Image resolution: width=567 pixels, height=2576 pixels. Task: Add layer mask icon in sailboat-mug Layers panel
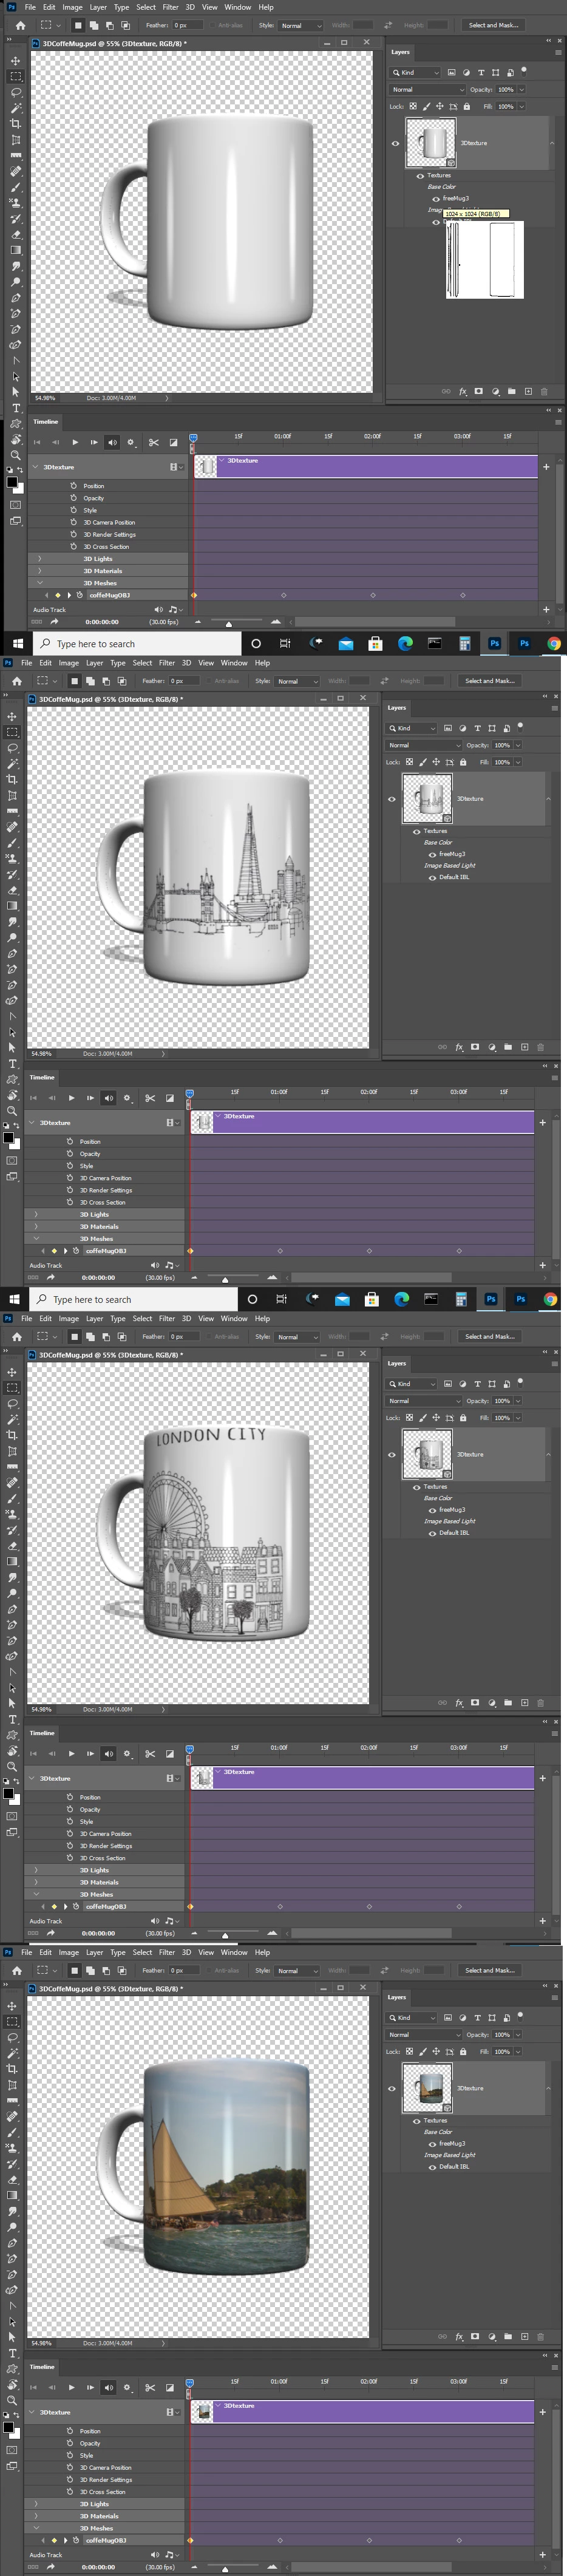[x=475, y=2337]
